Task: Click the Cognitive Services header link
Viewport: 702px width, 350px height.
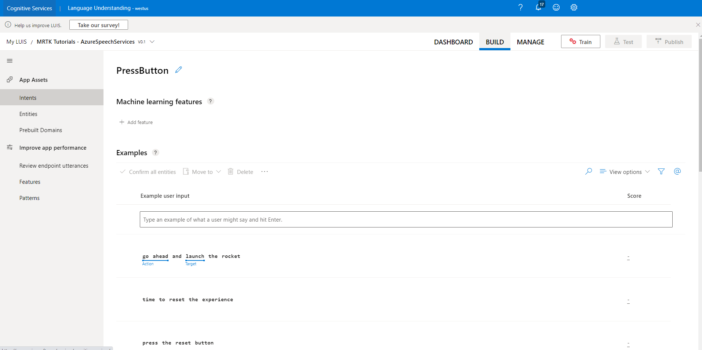Action: point(29,8)
